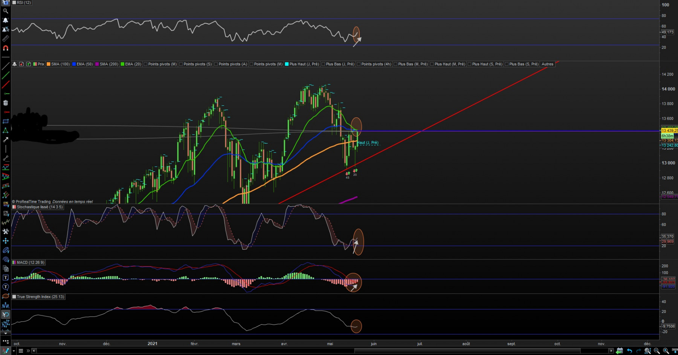Screen dimensions: 678x355
Task: Open the hamburger list menu in bottom bar
Action: (x=21, y=351)
